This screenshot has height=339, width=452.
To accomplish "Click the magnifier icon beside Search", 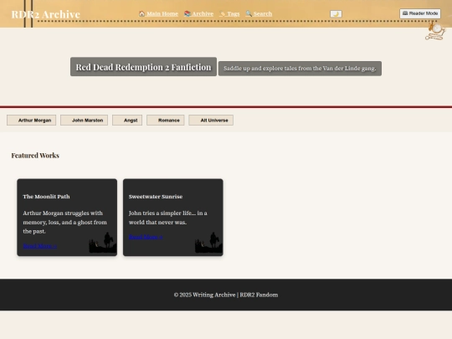I will click(x=249, y=13).
